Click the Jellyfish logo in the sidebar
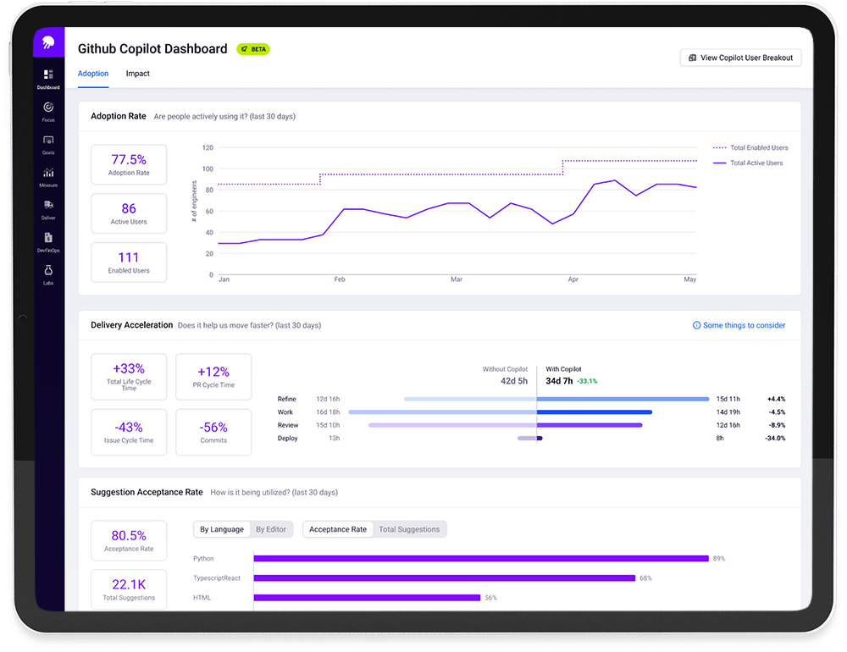The height and width of the screenshot is (652, 847). click(48, 42)
